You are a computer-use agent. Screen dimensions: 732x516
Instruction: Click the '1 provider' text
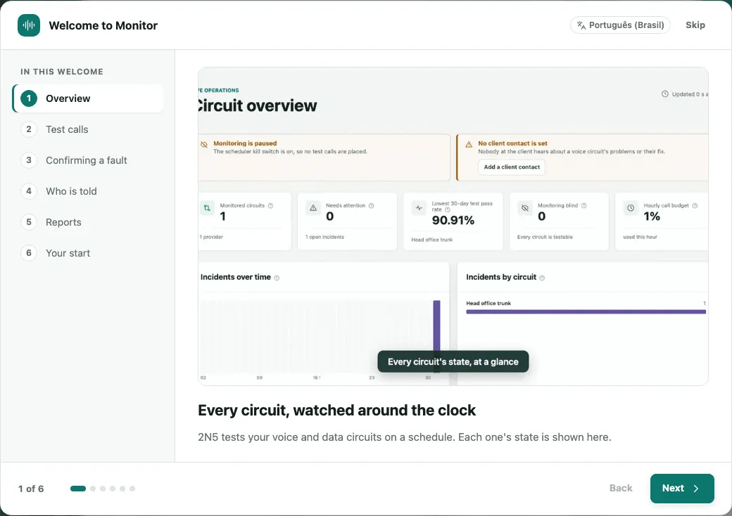click(211, 237)
